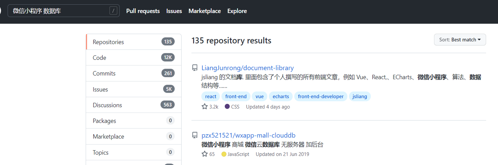The height and width of the screenshot is (165, 498).
Task: Select Commits filter in sidebar
Action: tap(134, 73)
